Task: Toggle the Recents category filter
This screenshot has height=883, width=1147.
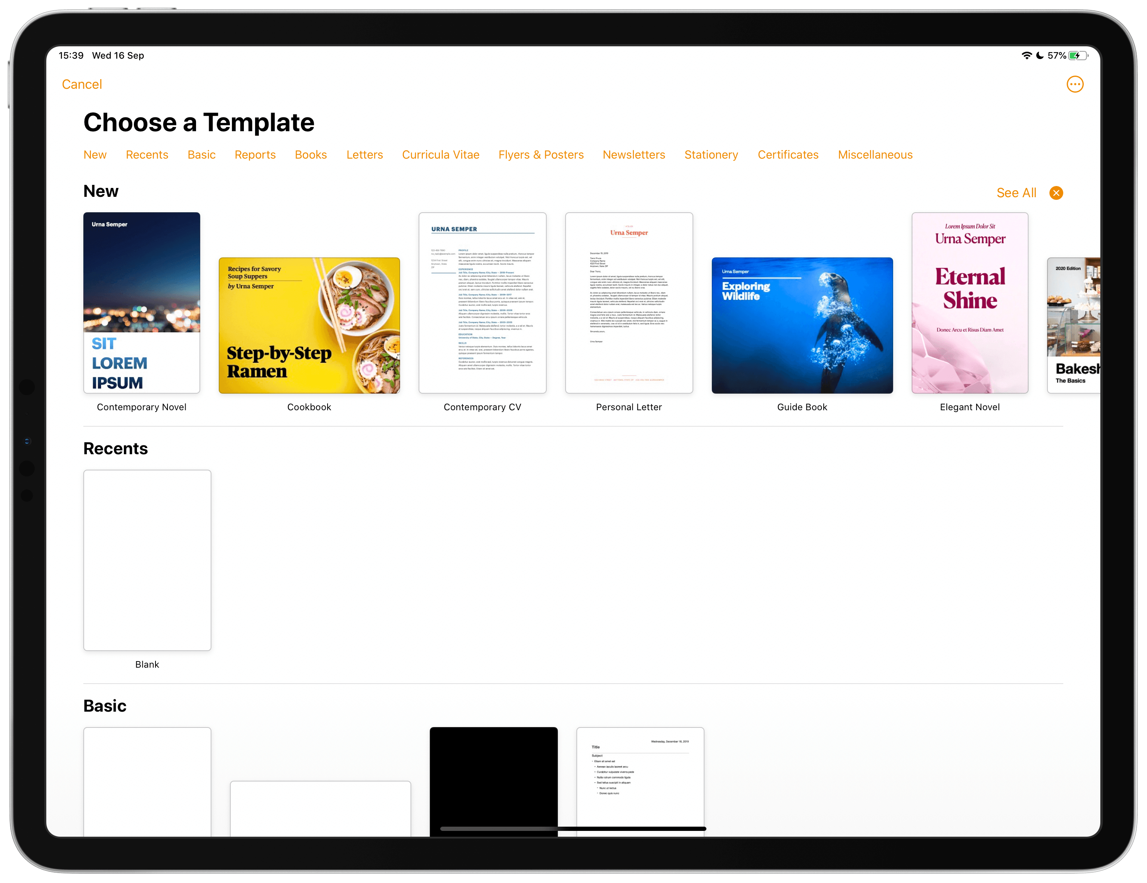Action: (x=147, y=155)
